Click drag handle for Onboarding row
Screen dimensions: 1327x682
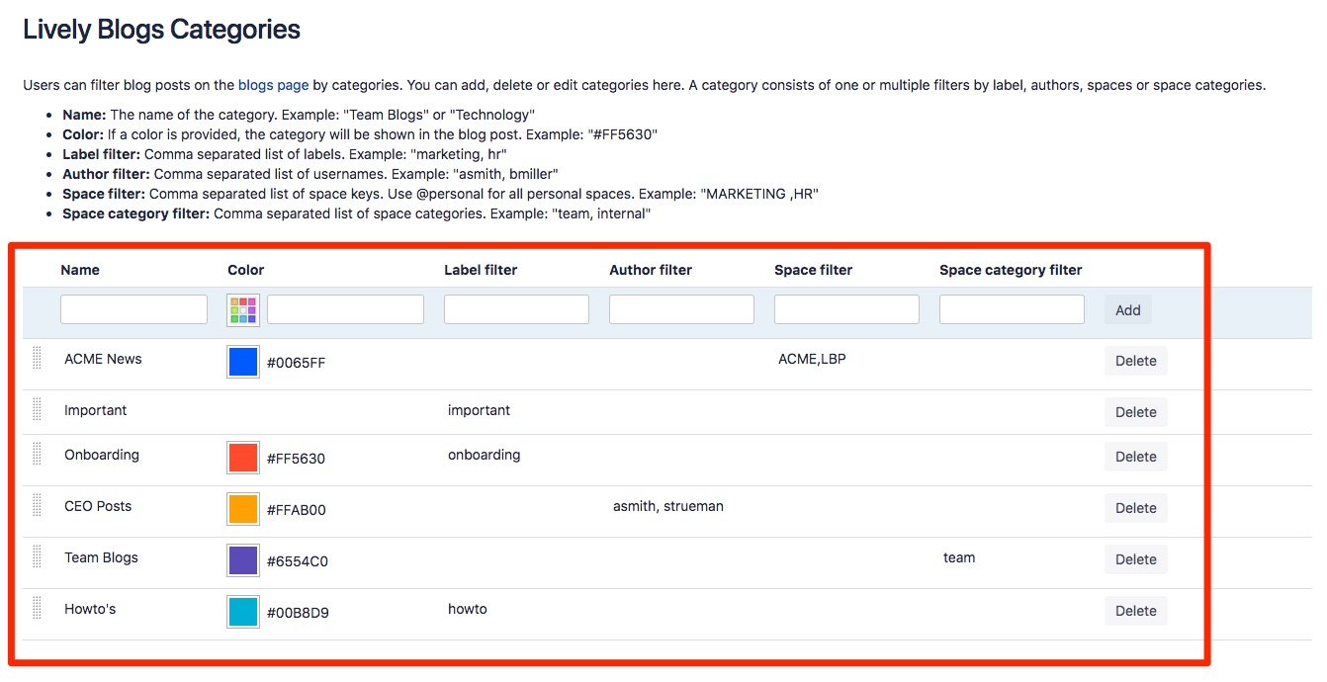37,455
